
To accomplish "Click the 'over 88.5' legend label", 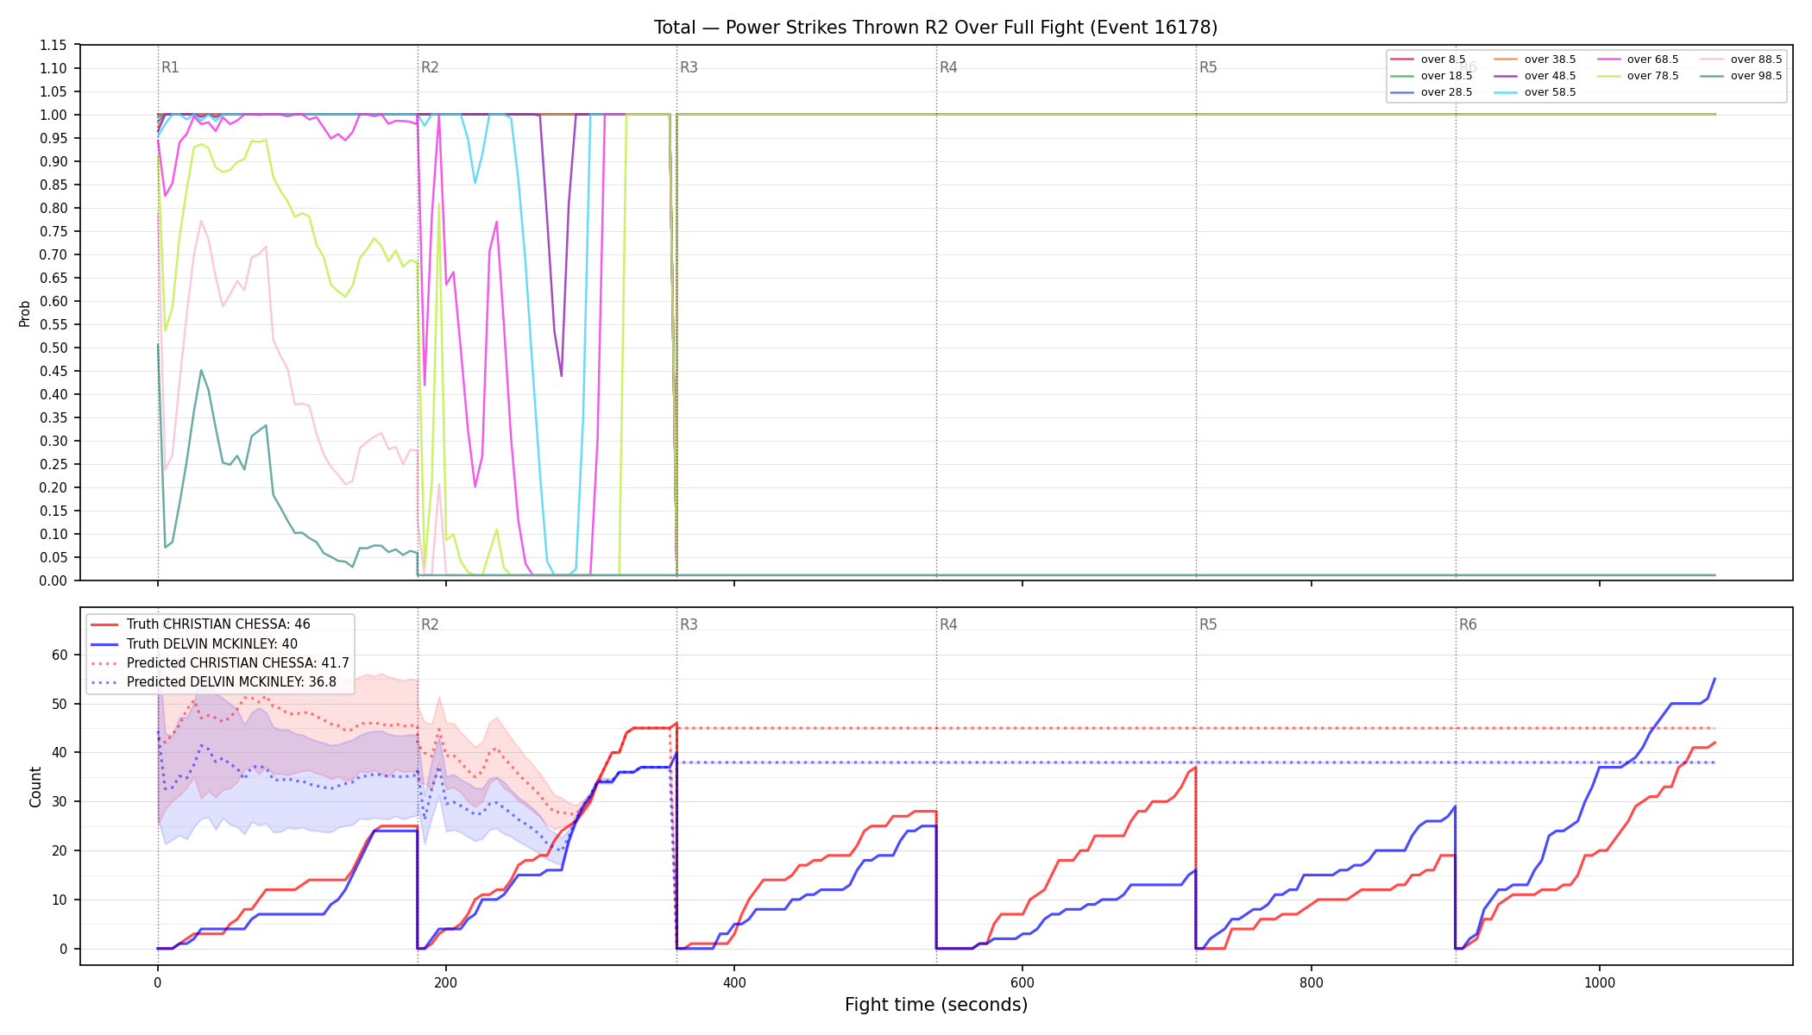I will click(x=1756, y=60).
